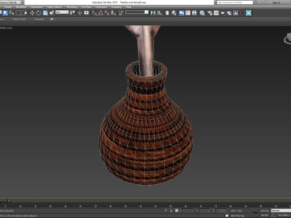Open the Curve Editor

coord(188,13)
